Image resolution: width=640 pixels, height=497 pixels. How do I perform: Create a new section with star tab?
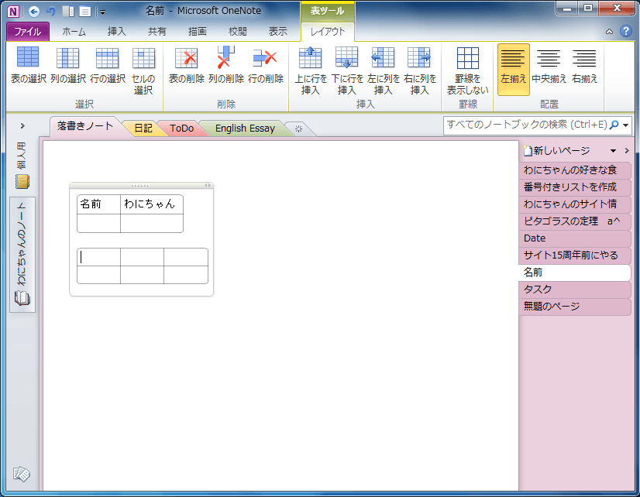point(299,129)
